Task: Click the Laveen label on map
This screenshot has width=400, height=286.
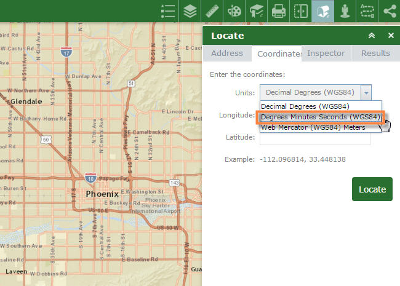Action: [17, 272]
